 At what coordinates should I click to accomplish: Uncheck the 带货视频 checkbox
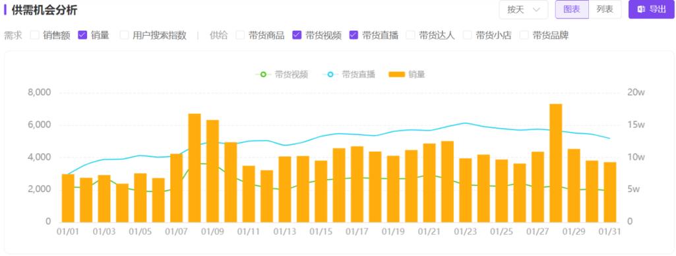[x=297, y=36]
